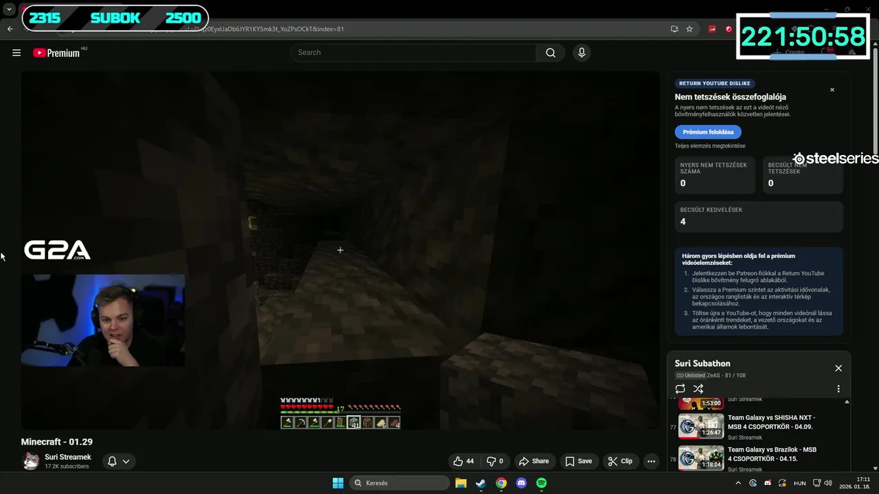Image resolution: width=879 pixels, height=494 pixels.
Task: Open File Explorer from the taskbar
Action: pyautogui.click(x=460, y=483)
